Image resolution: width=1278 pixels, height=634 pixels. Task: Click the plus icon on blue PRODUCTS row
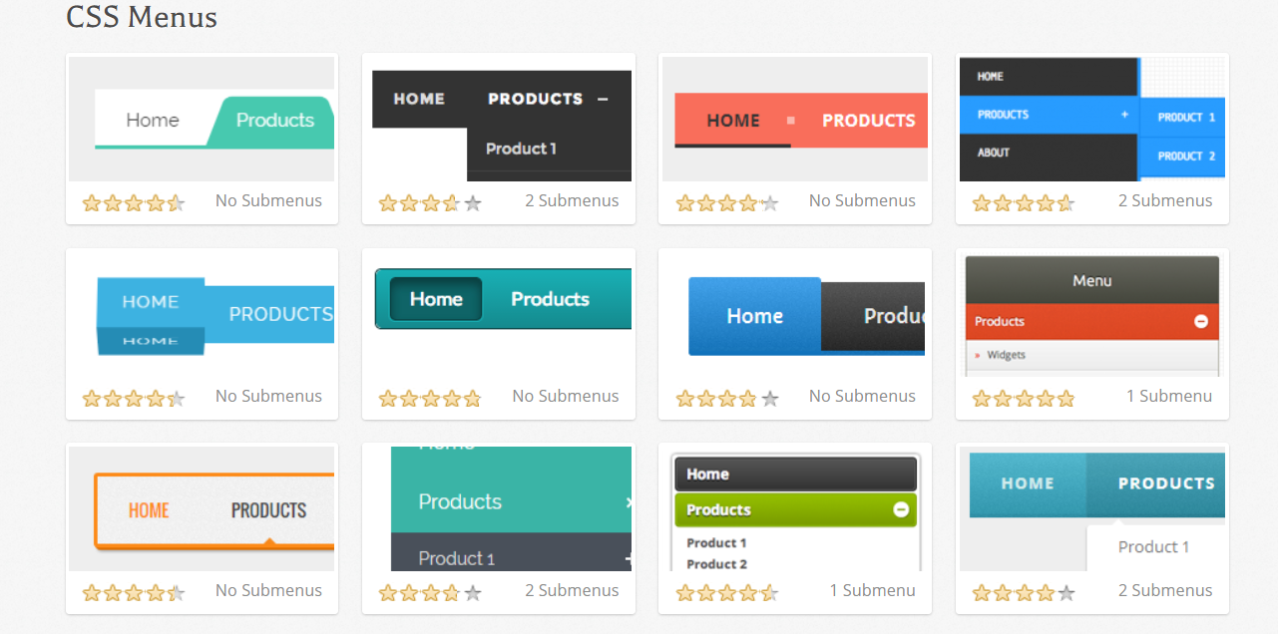pyautogui.click(x=1124, y=115)
